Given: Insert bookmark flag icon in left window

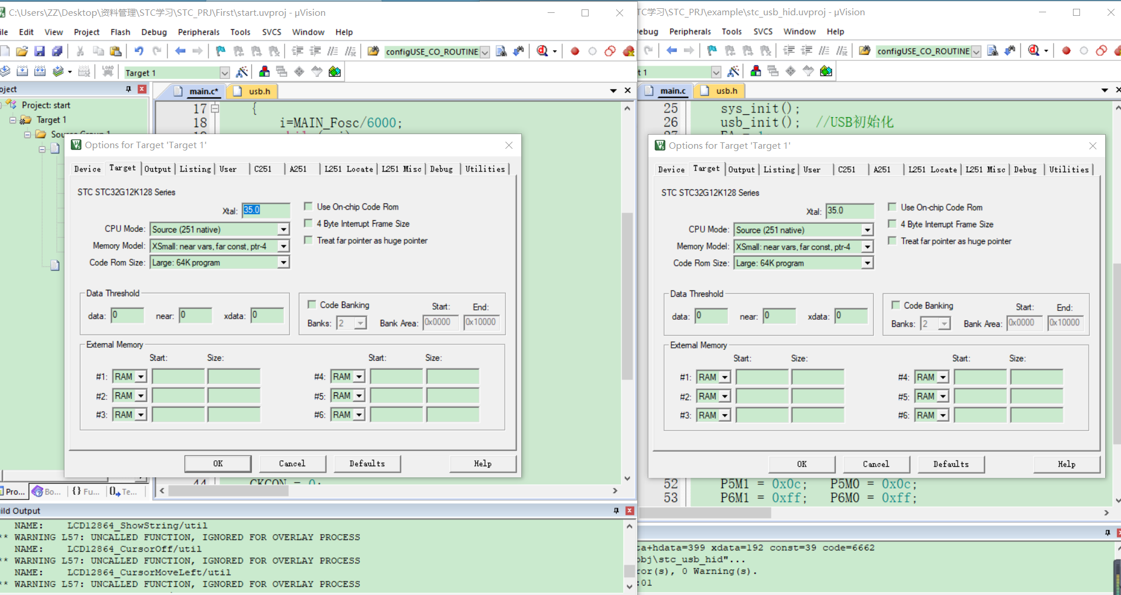Looking at the screenshot, I should [x=221, y=52].
